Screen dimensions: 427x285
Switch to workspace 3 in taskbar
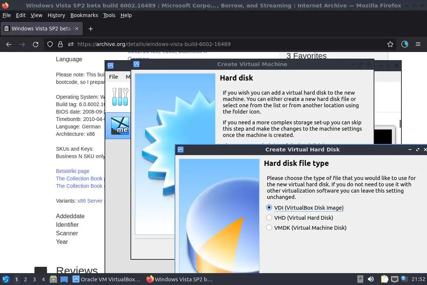pyautogui.click(x=34, y=279)
